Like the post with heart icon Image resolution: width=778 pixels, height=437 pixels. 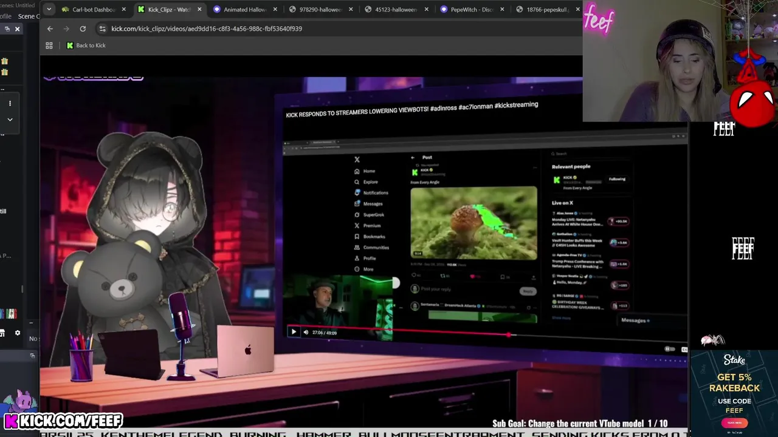(x=472, y=276)
